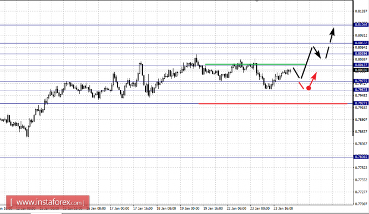
Task: Click the 0.79578 price level label
Action: (x=361, y=90)
